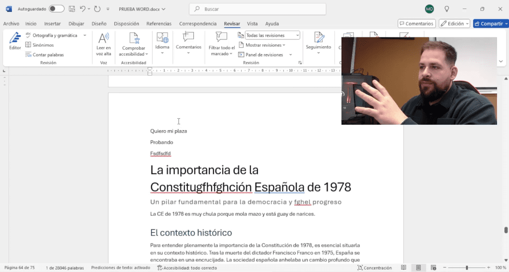Toggle Predicciones de texto in status bar
The width and height of the screenshot is (509, 272).
coord(120,268)
